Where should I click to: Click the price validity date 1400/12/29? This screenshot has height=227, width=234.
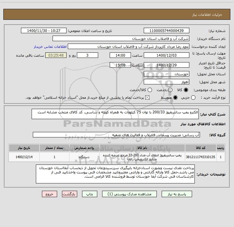(x=167, y=65)
